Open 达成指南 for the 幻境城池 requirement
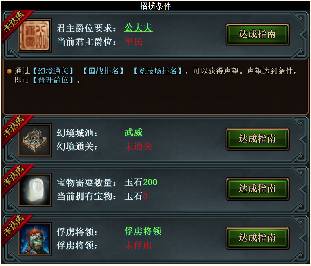Image resolution: width=311 pixels, height=266 pixels. tap(258, 139)
